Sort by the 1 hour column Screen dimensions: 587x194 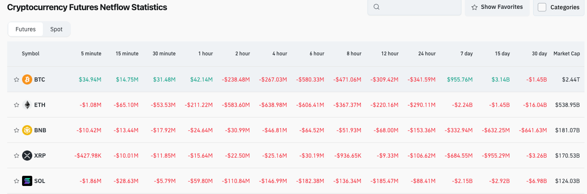pos(205,54)
